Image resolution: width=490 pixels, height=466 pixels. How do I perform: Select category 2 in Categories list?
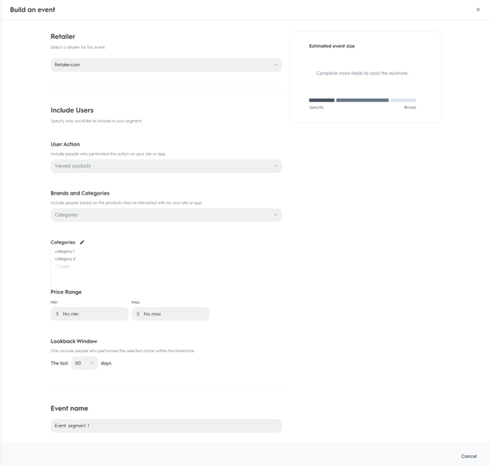pyautogui.click(x=65, y=259)
